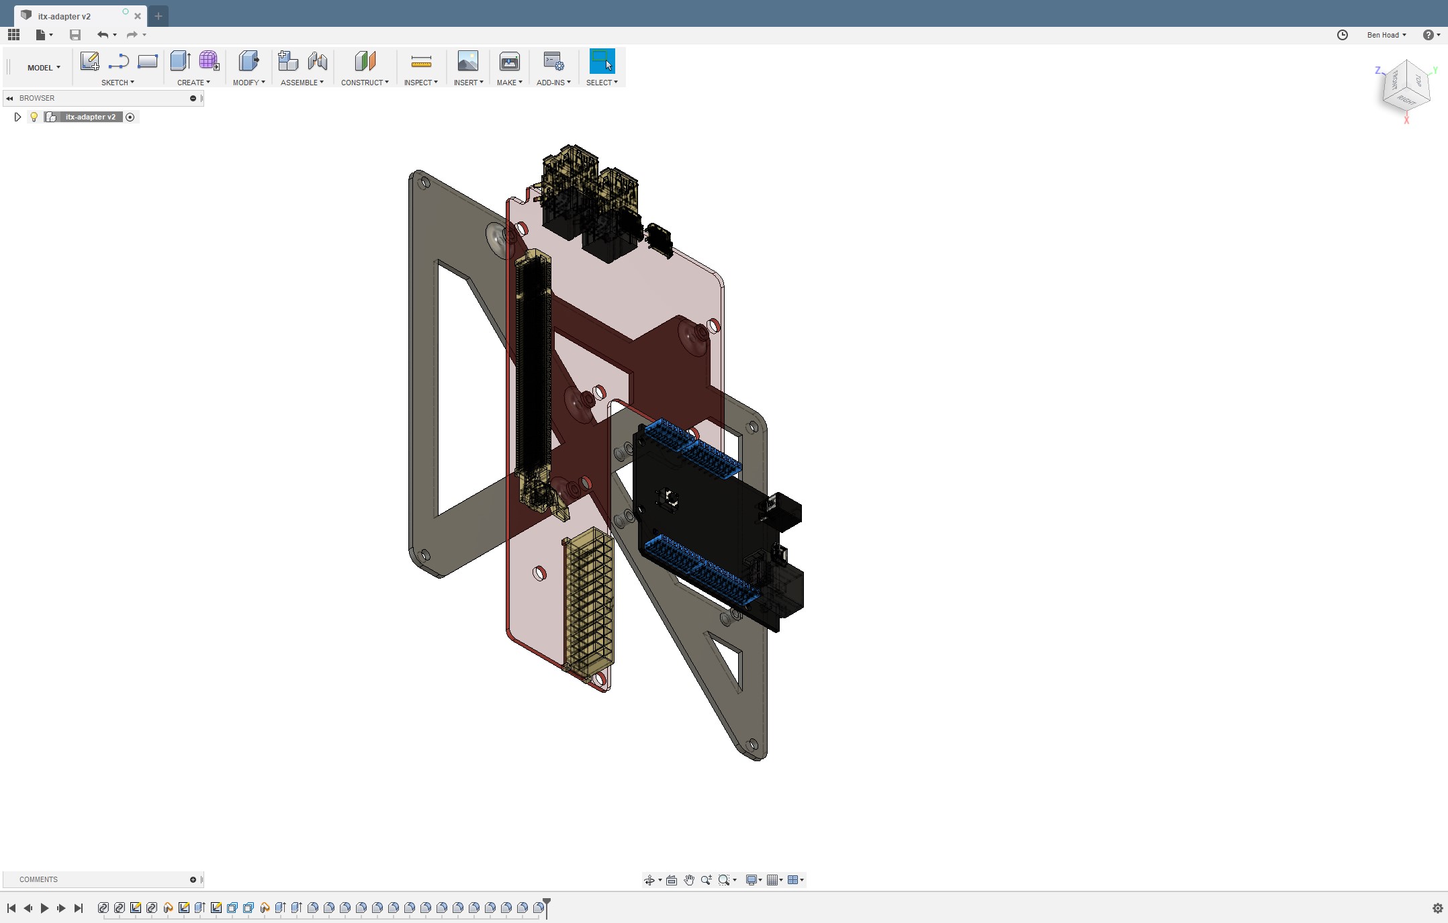Undo the last action
Image resolution: width=1448 pixels, height=923 pixels.
[x=103, y=35]
